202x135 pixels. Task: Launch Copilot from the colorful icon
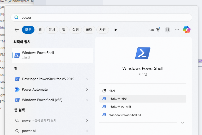coord(187,30)
